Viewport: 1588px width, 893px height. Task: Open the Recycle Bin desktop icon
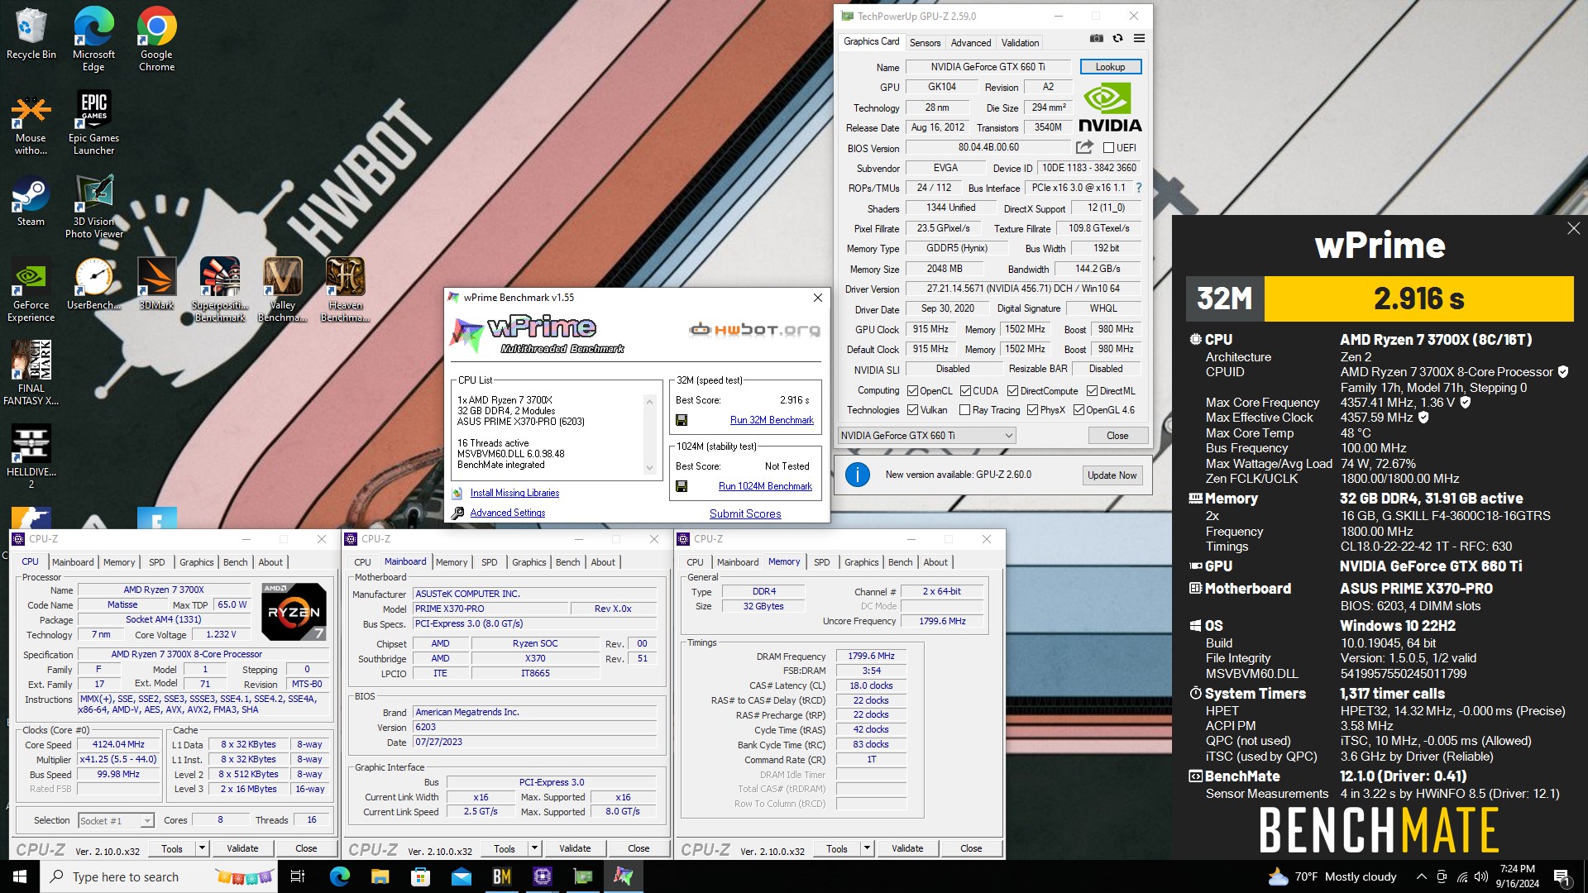tap(31, 34)
